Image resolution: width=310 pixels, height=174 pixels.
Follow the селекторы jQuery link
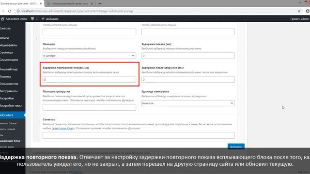click(x=63, y=128)
